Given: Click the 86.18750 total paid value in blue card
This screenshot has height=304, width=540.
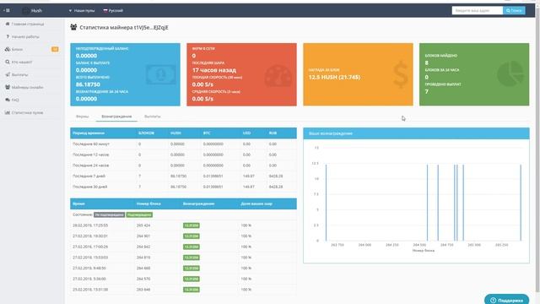Looking at the screenshot, I should coord(88,84).
